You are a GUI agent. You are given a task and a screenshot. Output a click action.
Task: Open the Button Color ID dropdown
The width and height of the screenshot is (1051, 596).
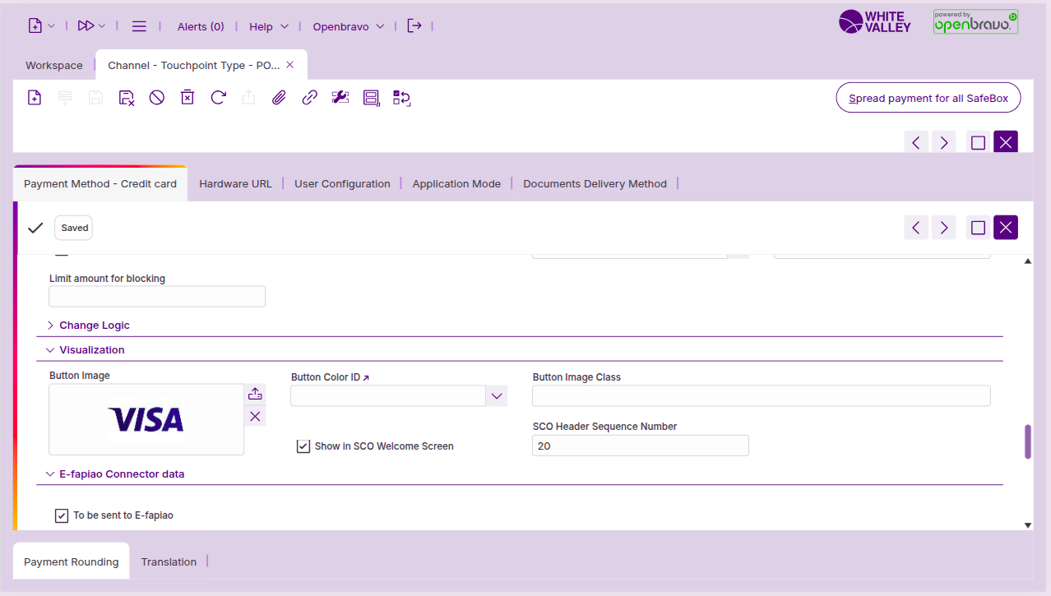pyautogui.click(x=496, y=396)
